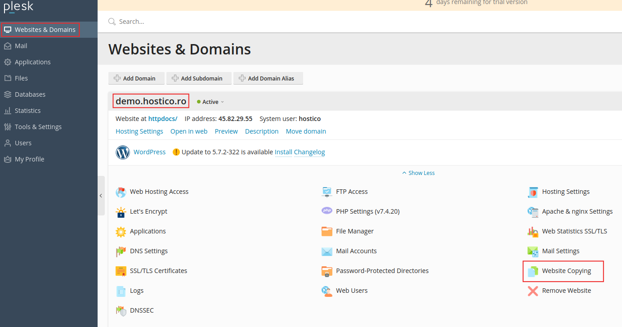The width and height of the screenshot is (622, 327).
Task: Open DNSSEC configuration
Action: pyautogui.click(x=141, y=310)
